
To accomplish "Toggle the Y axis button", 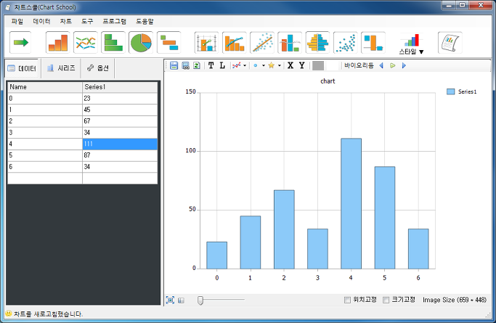I will coord(302,65).
